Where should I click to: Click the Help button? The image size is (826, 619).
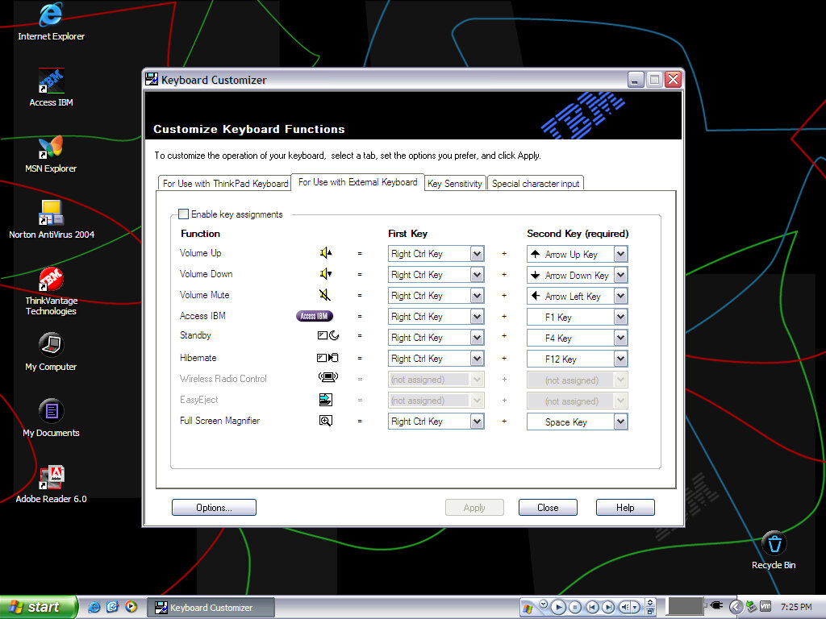[625, 508]
